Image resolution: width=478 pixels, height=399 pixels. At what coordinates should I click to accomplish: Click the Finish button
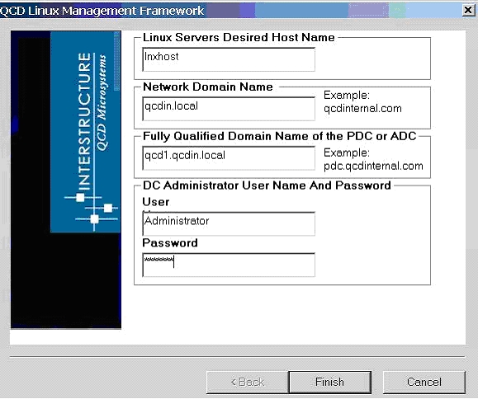pyautogui.click(x=330, y=382)
